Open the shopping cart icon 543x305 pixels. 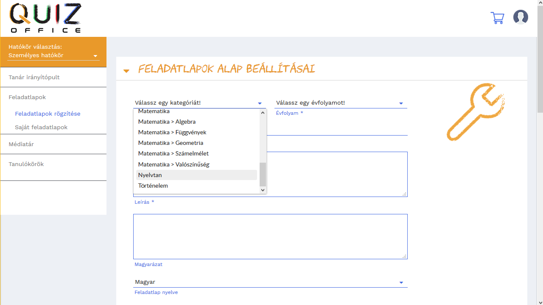tap(497, 18)
